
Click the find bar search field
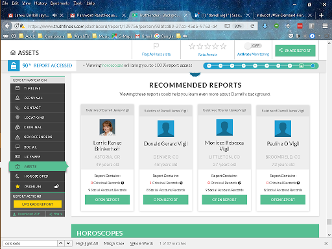click(30, 243)
